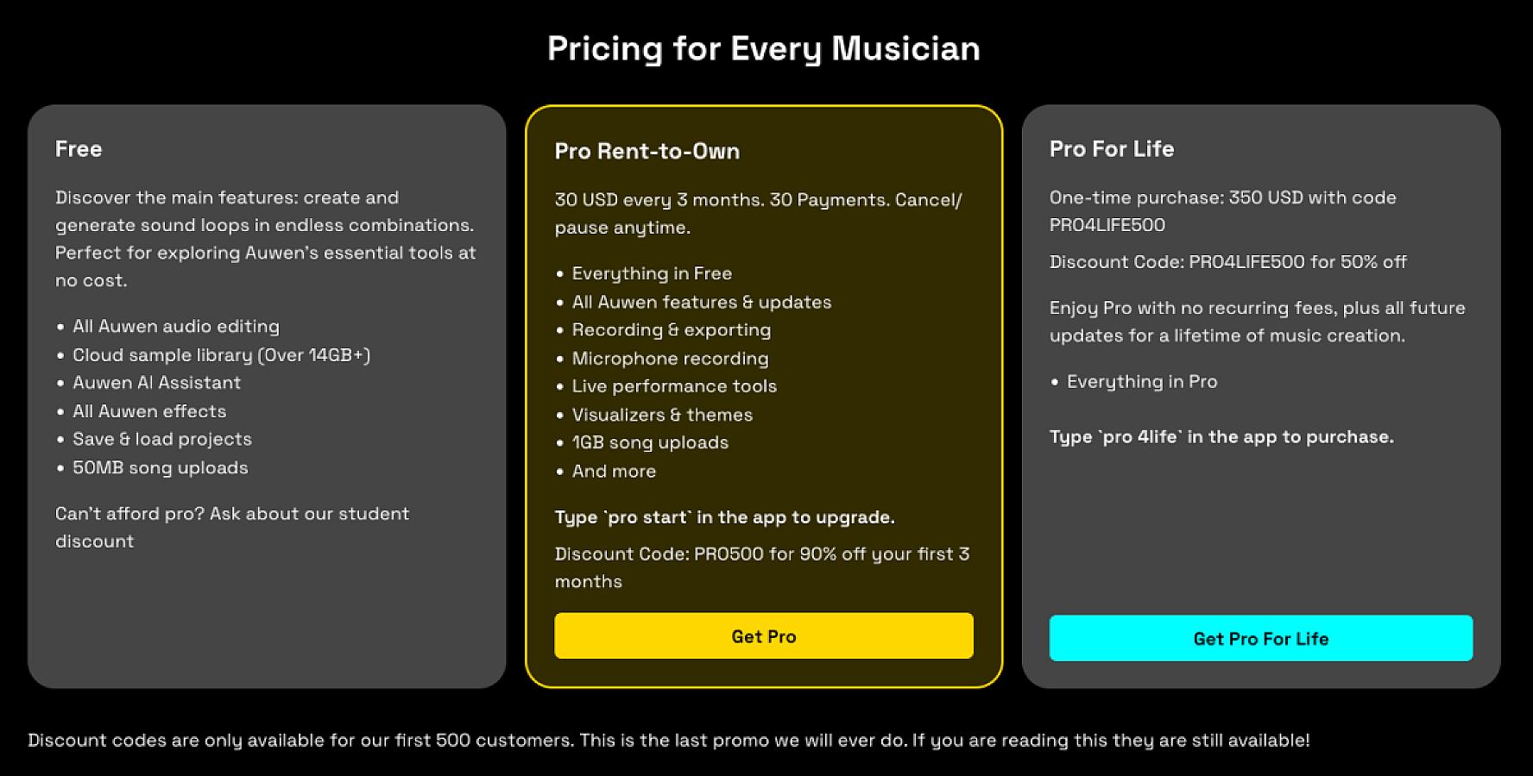The image size is (1533, 776).
Task: Select the Pro Rent-to-Own plan title
Action: pyautogui.click(x=647, y=151)
